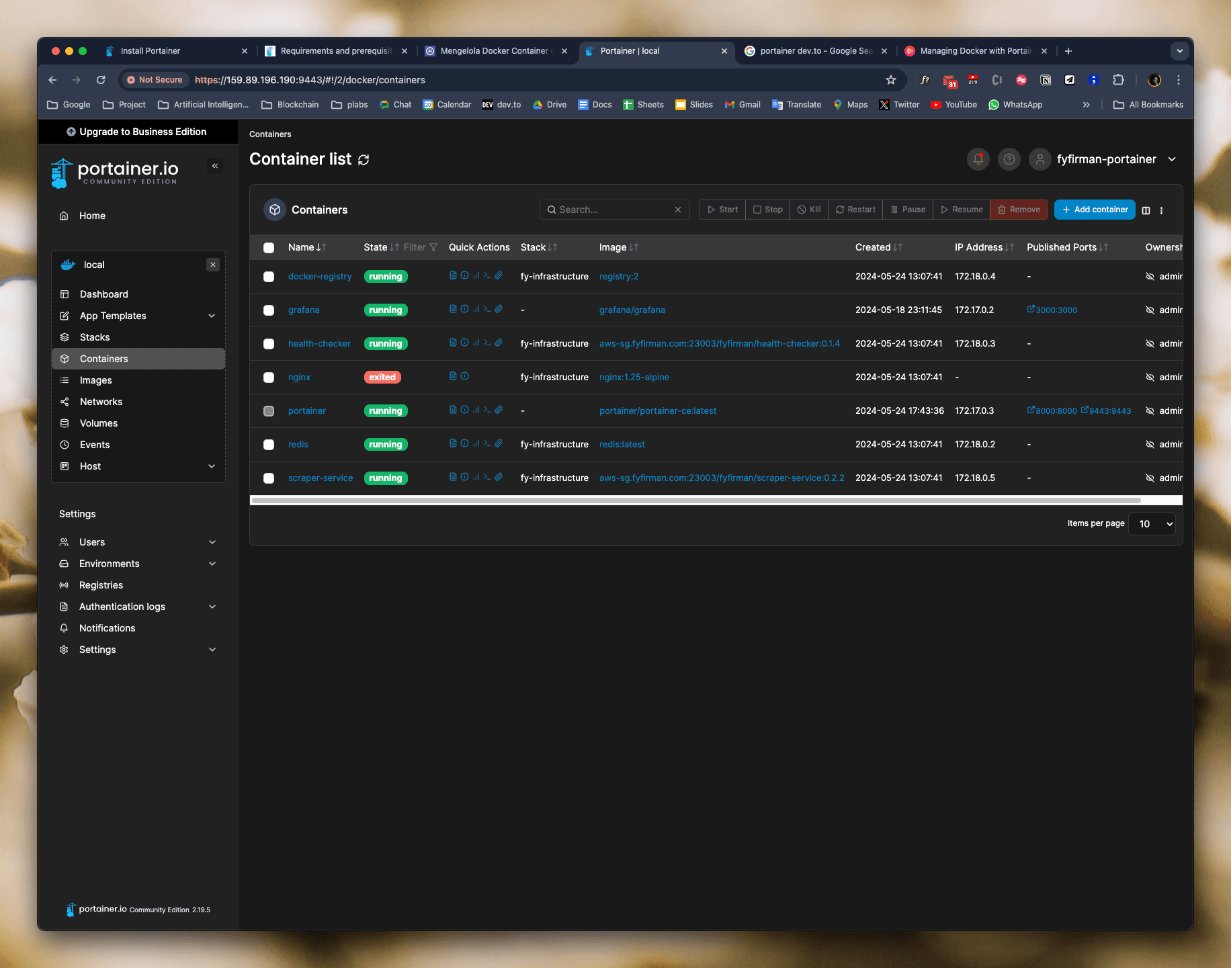Click the Portainer.io logo
This screenshot has height=968, width=1231.
pyautogui.click(x=115, y=173)
